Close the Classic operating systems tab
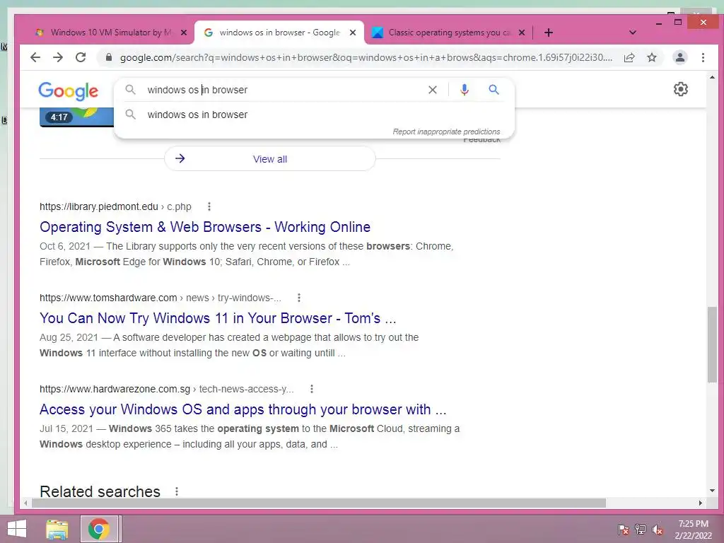This screenshot has width=724, height=543. (x=521, y=33)
